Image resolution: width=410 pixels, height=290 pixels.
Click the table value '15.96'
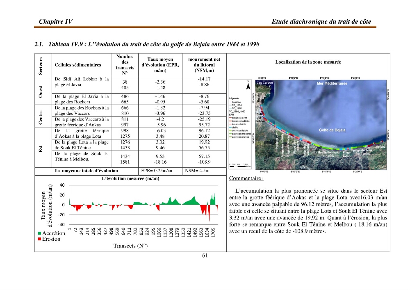pos(160,125)
